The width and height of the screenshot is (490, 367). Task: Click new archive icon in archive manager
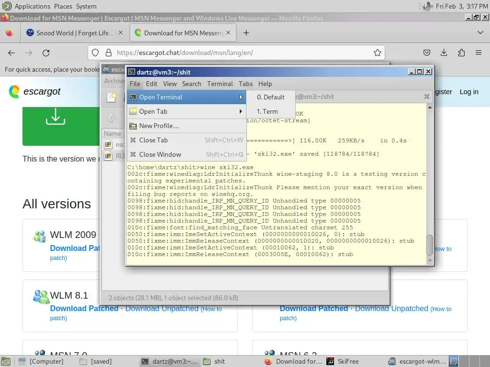[111, 97]
